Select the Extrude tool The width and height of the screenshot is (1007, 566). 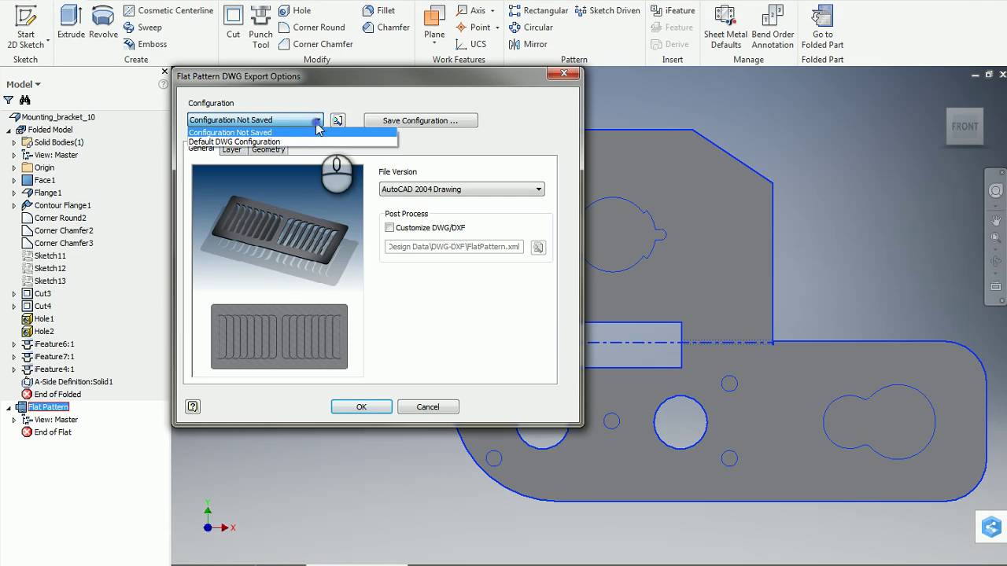pos(71,22)
